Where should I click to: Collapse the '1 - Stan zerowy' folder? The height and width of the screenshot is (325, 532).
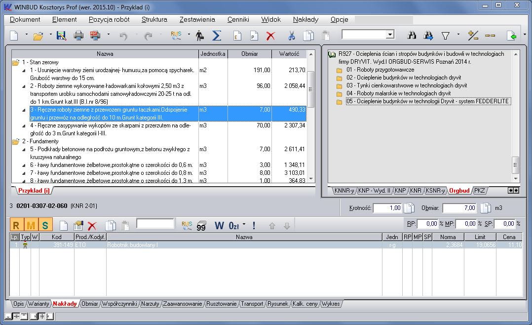click(16, 62)
